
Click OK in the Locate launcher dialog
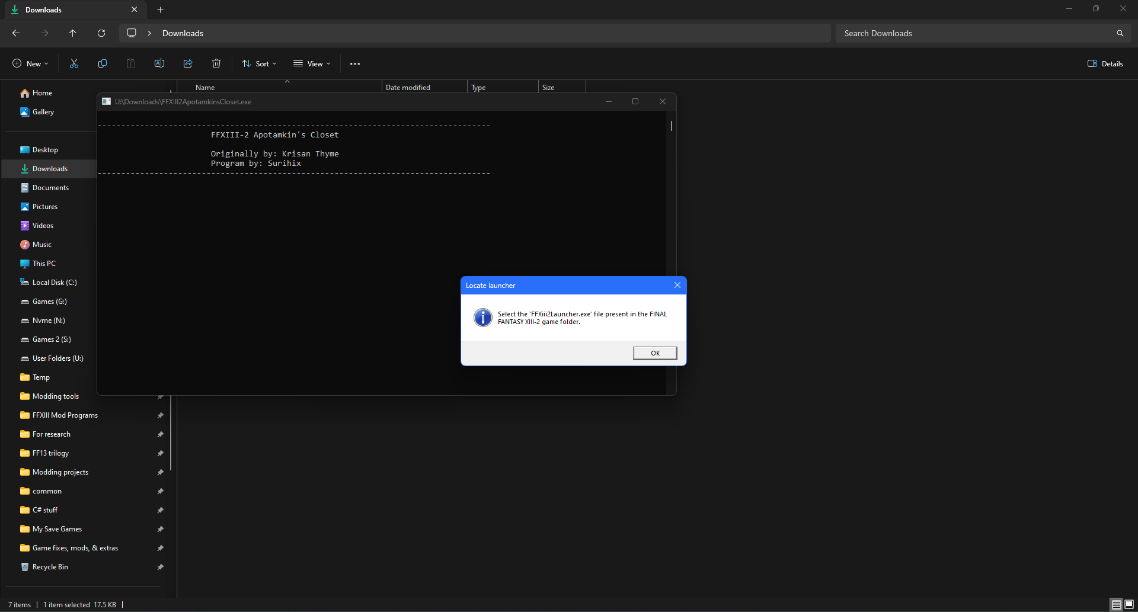coord(655,353)
